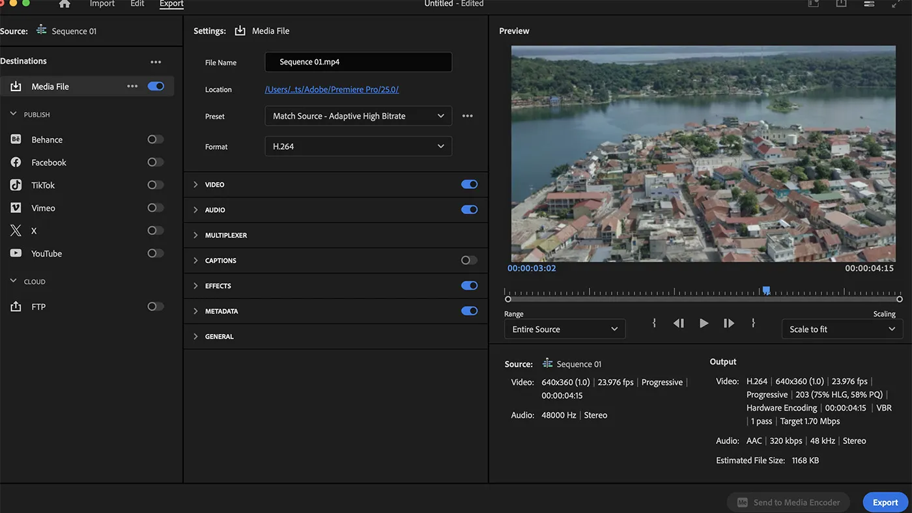The image size is (912, 513).
Task: Click the blue Export button
Action: coord(884,502)
